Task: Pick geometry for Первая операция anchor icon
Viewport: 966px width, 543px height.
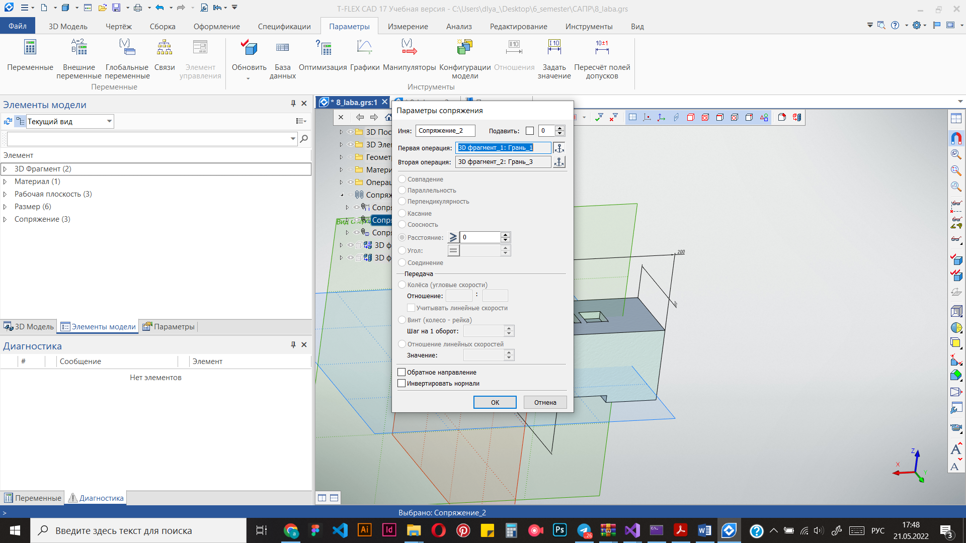Action: 559,148
